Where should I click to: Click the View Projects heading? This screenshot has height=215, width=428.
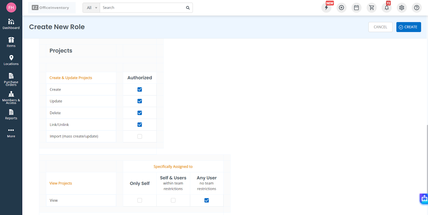pyautogui.click(x=61, y=183)
